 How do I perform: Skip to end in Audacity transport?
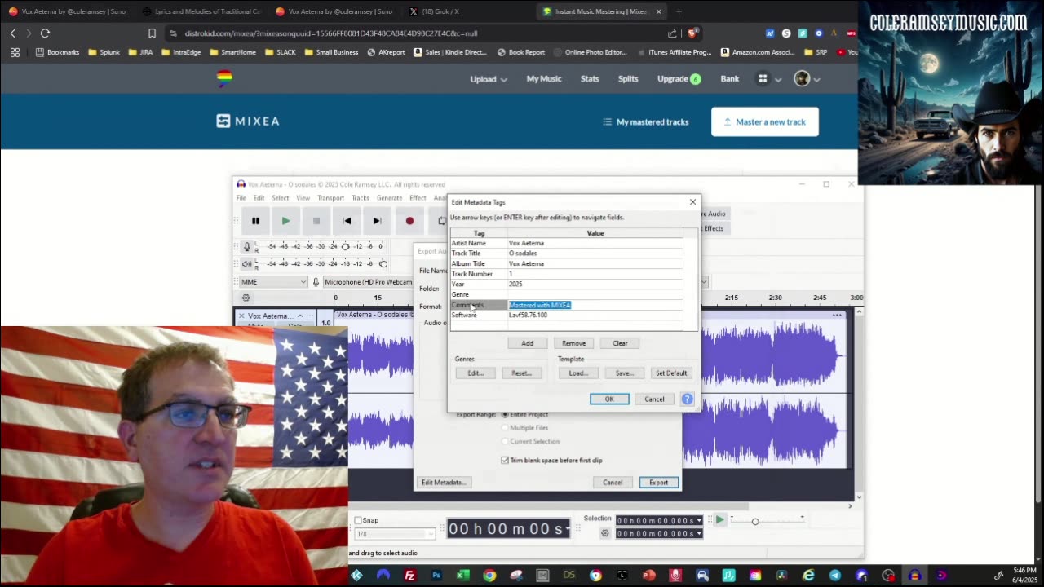click(377, 221)
